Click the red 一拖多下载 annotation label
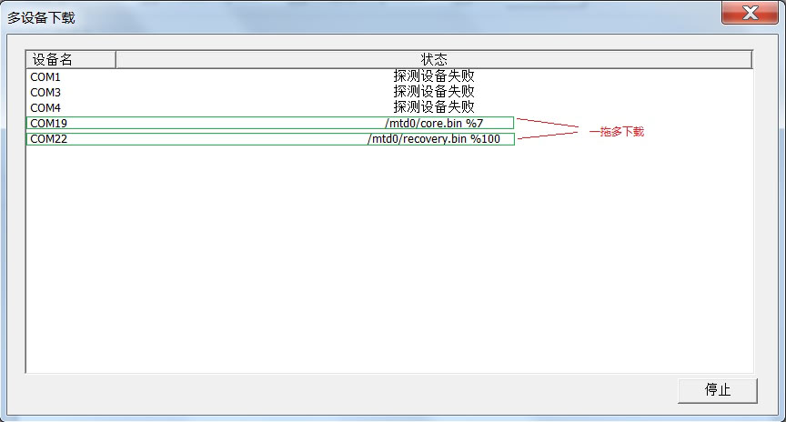786x422 pixels. [616, 132]
